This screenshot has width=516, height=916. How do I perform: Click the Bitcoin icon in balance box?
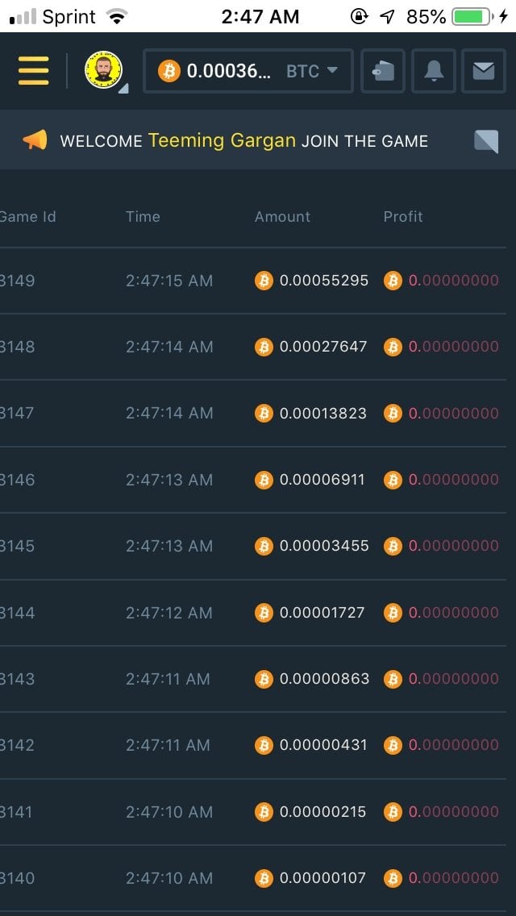(169, 71)
